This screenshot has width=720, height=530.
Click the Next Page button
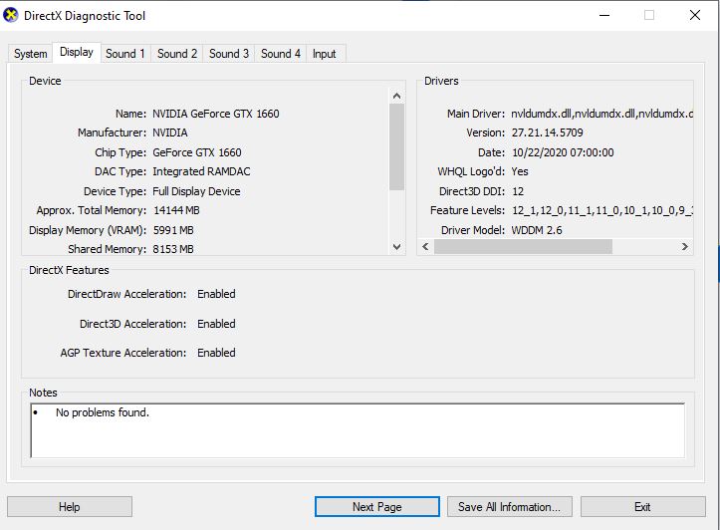377,506
